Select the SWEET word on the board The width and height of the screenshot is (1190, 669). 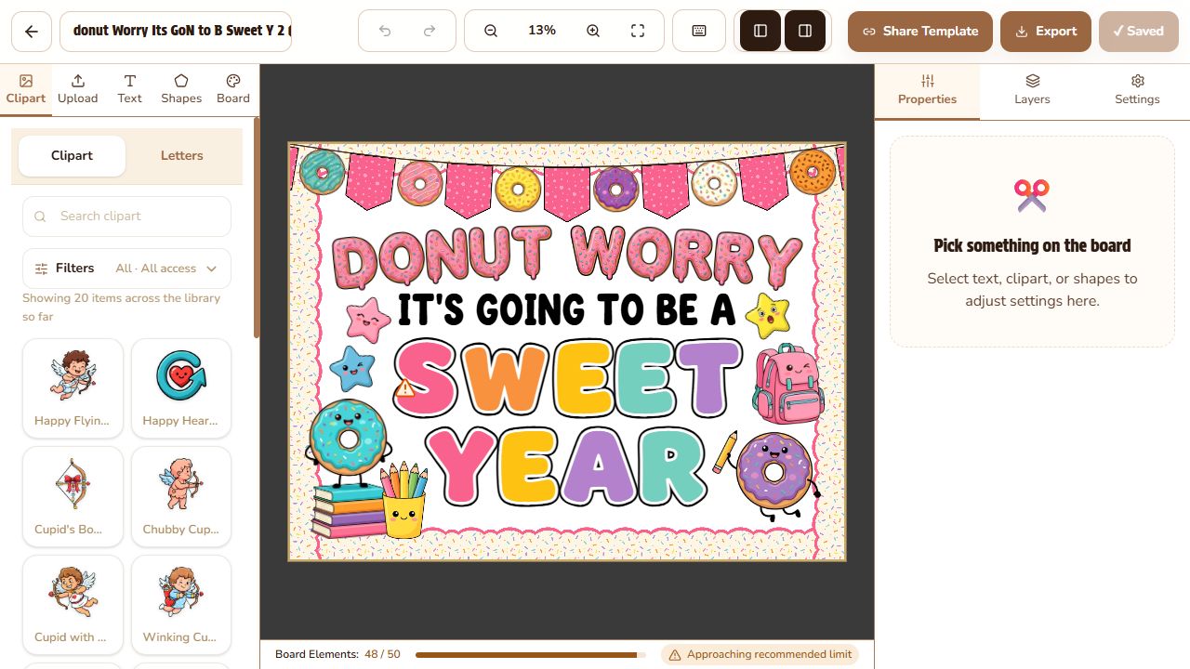tap(567, 378)
